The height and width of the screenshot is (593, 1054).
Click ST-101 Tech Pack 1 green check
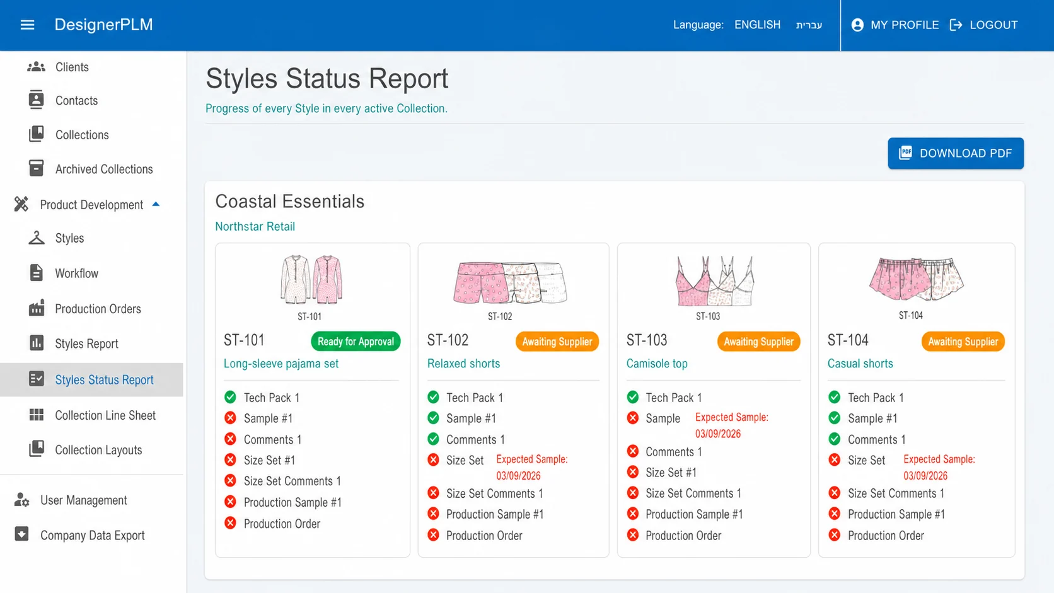[230, 397]
